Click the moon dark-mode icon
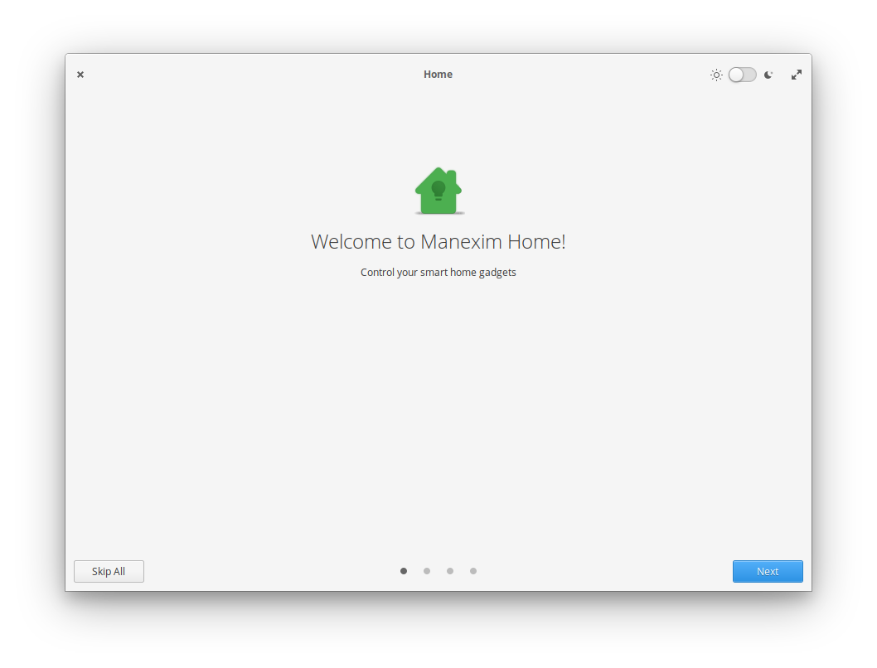This screenshot has height=668, width=877. click(768, 75)
